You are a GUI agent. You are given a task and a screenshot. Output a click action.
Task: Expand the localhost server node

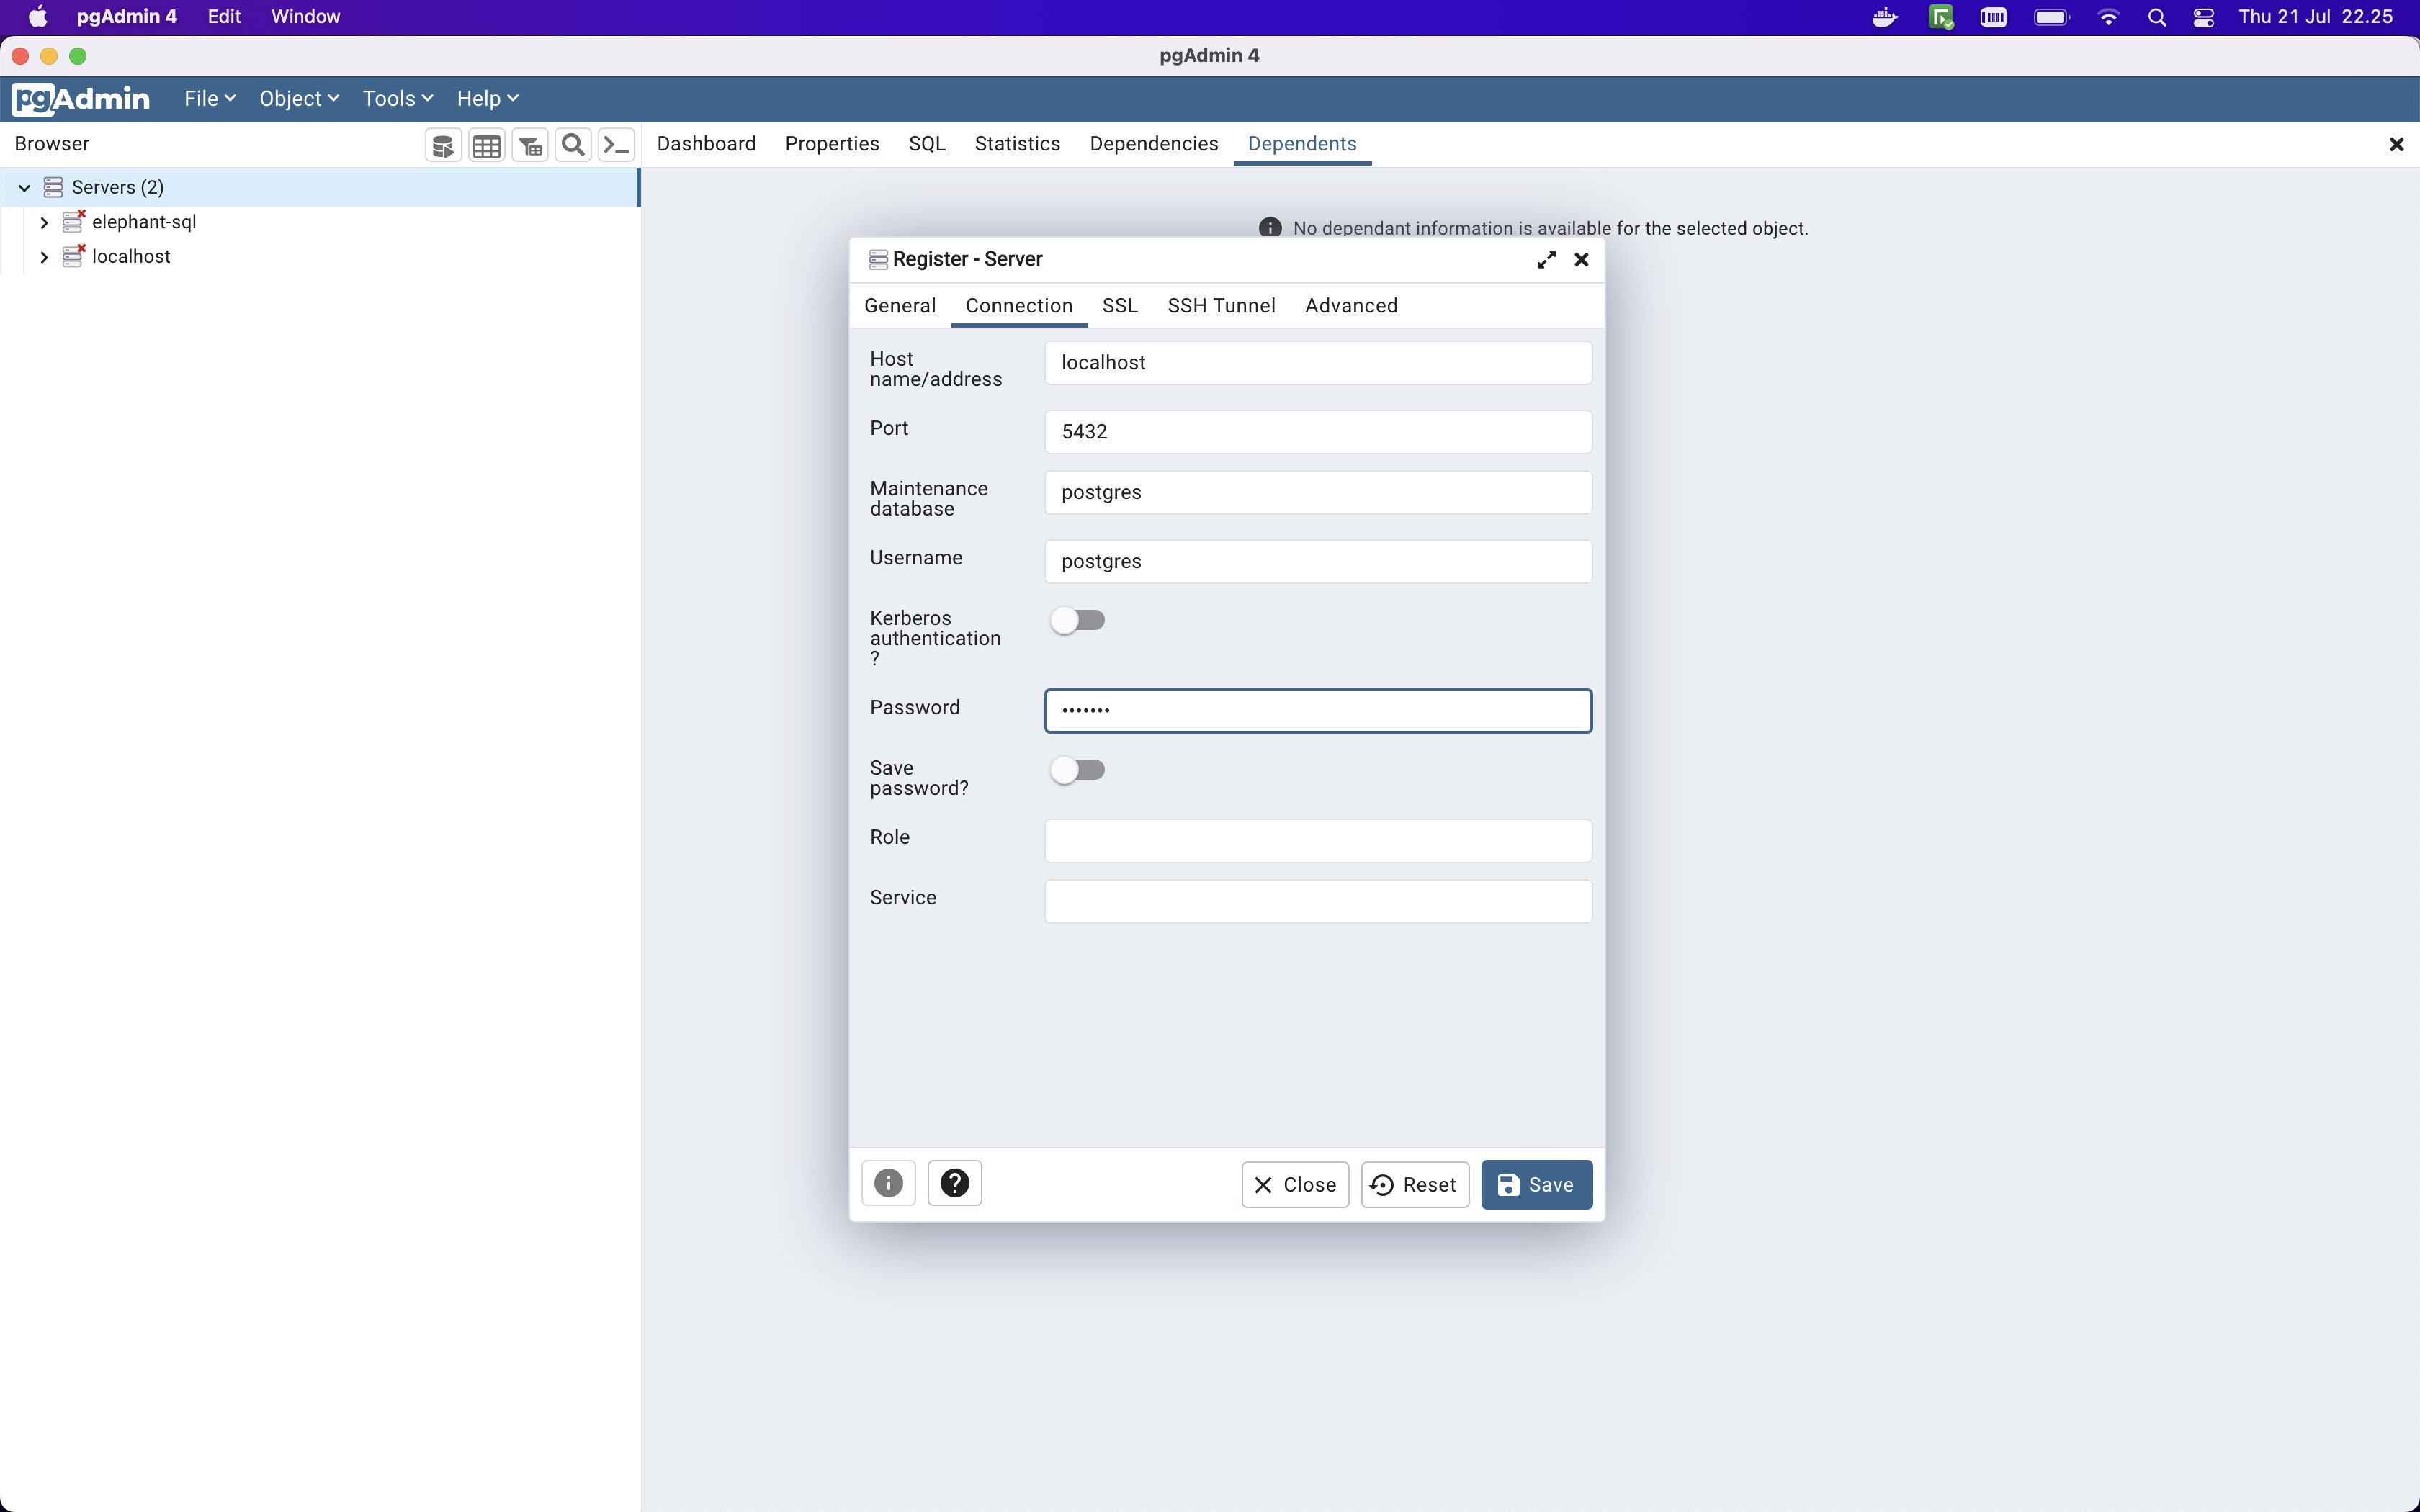[x=44, y=257]
